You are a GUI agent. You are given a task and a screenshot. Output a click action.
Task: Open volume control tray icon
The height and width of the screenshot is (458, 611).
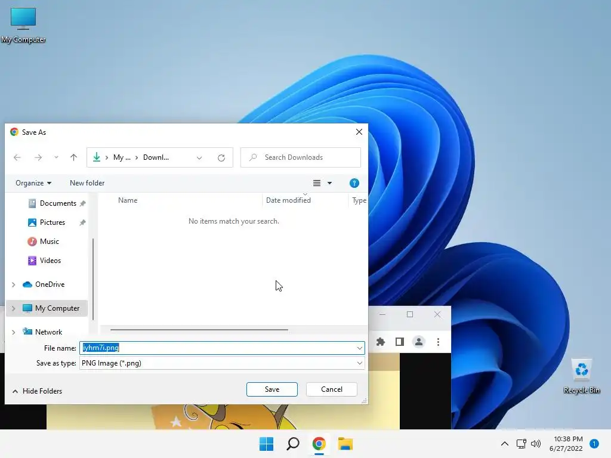click(536, 444)
